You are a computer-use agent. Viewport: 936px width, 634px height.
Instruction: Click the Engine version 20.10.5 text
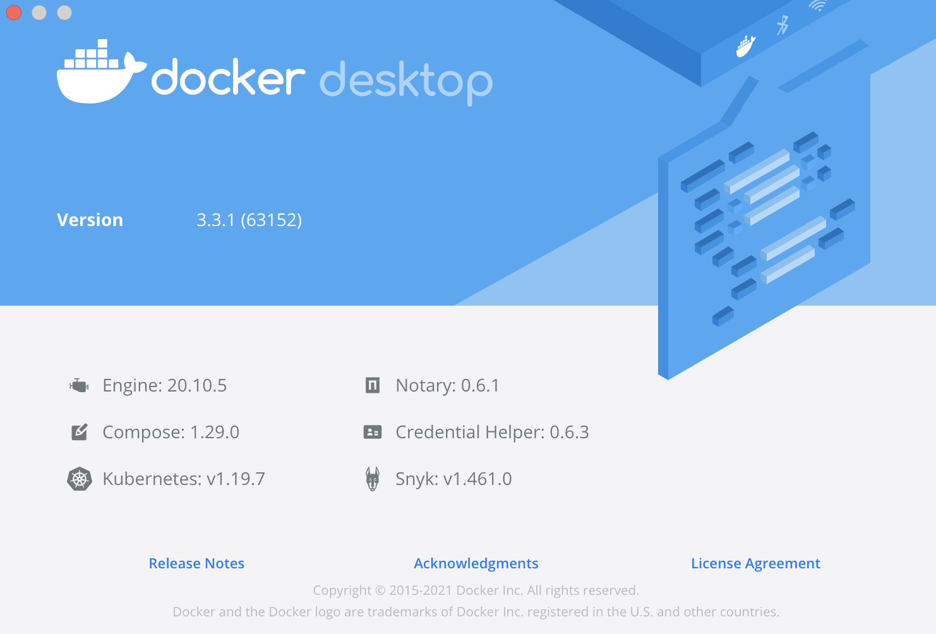click(164, 385)
